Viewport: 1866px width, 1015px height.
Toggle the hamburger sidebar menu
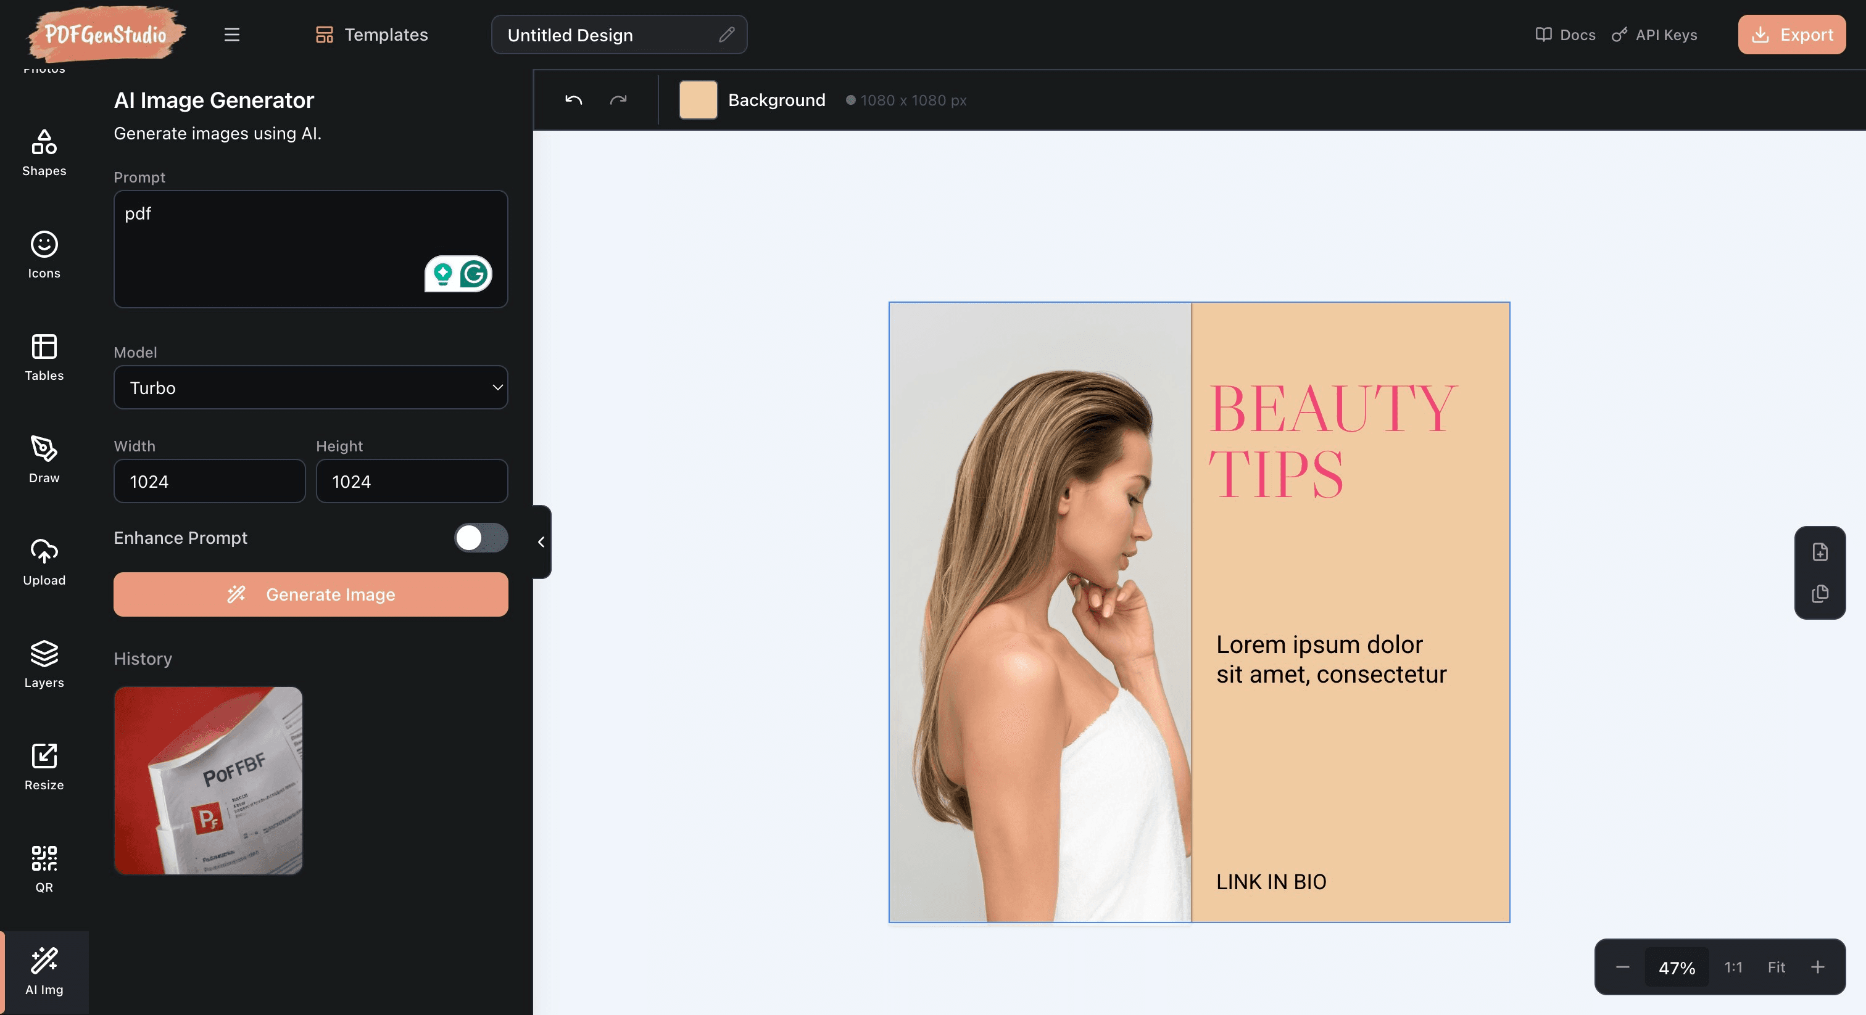pos(232,35)
